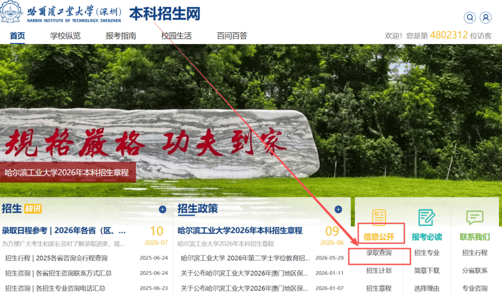This screenshot has width=502, height=294.
Task: Click the visitor count 4802312
Action: 449,35
